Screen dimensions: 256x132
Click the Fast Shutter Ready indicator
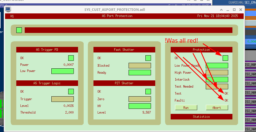pyautogui.click(x=140, y=73)
